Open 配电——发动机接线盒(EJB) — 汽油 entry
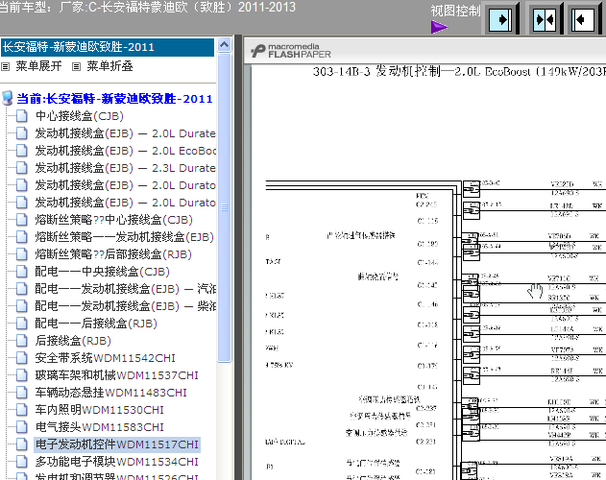Screen dimensions: 606x480 [125, 289]
